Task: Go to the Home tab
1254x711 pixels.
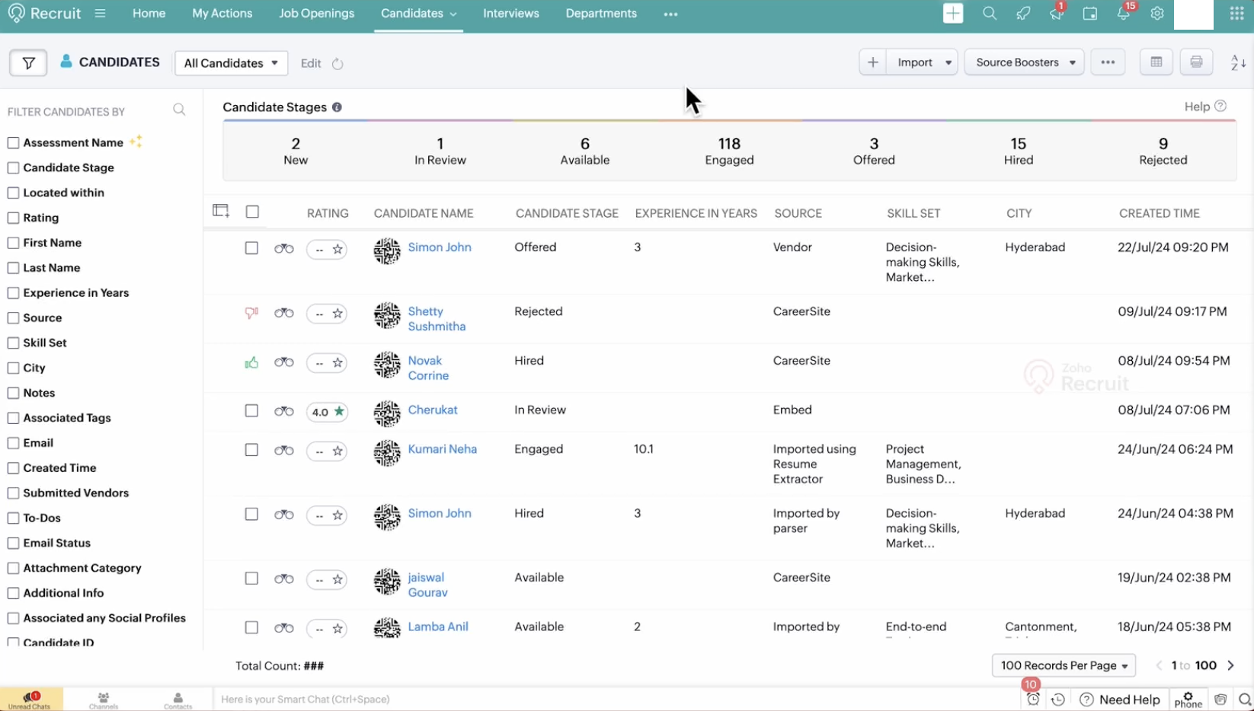Action: click(149, 14)
